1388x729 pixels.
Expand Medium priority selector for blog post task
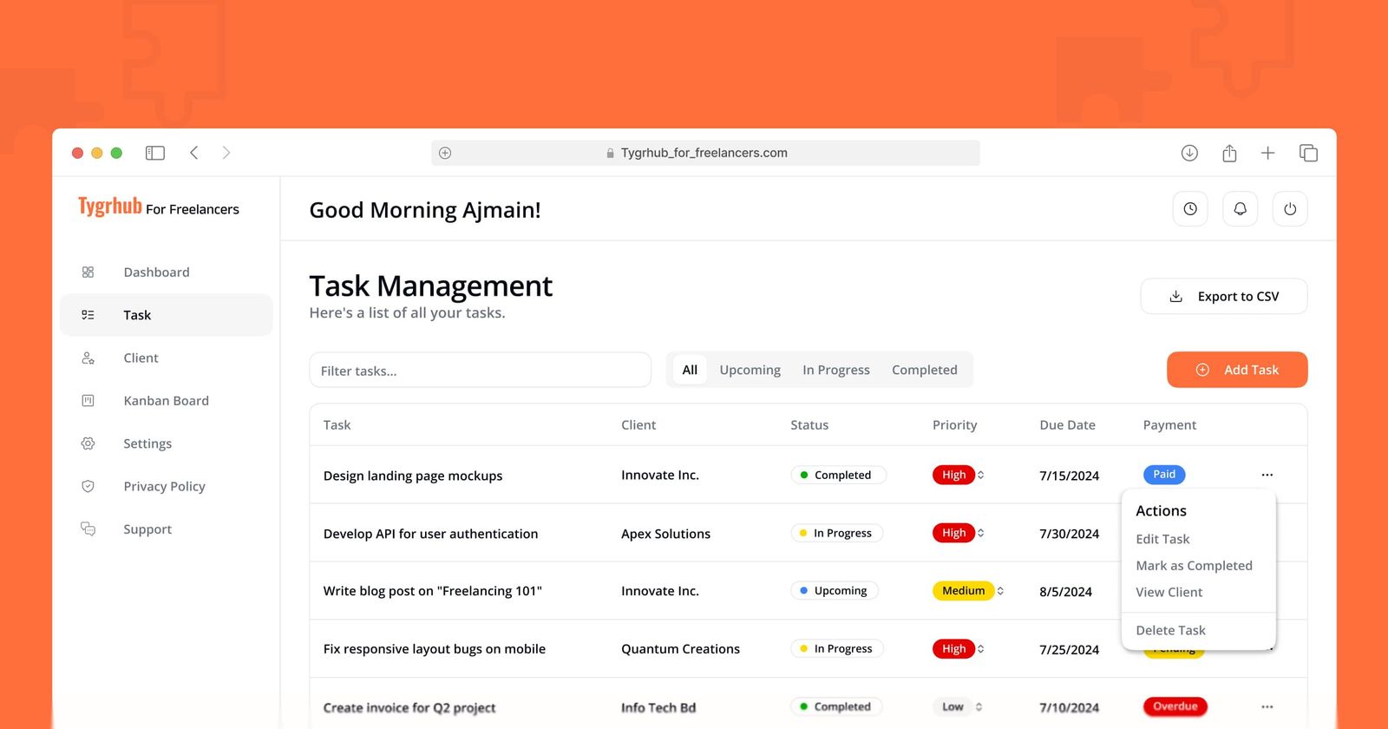(x=1000, y=591)
